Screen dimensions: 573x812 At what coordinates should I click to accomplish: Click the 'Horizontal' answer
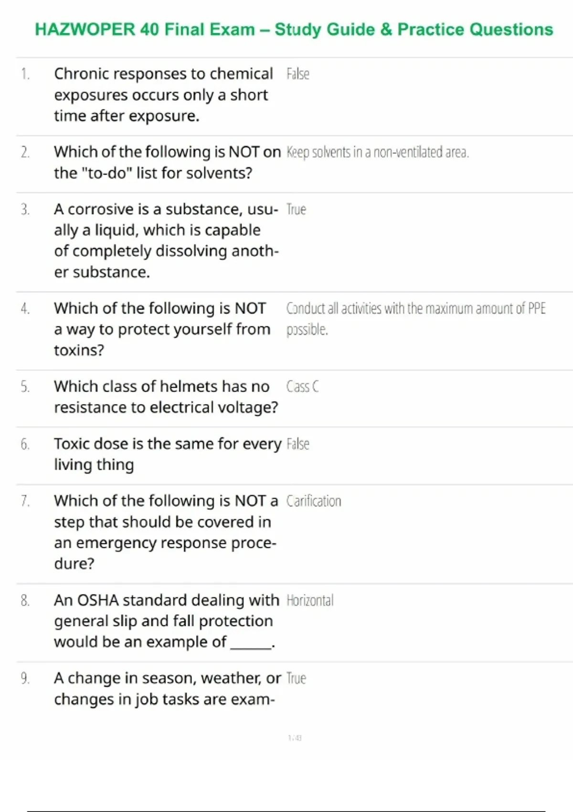tap(310, 600)
